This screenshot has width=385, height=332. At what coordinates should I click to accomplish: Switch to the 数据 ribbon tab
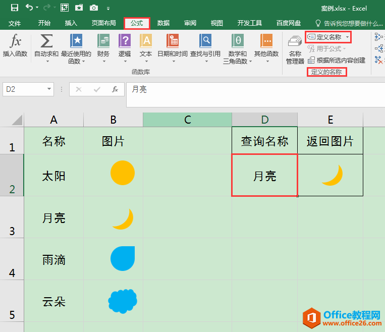tap(163, 23)
